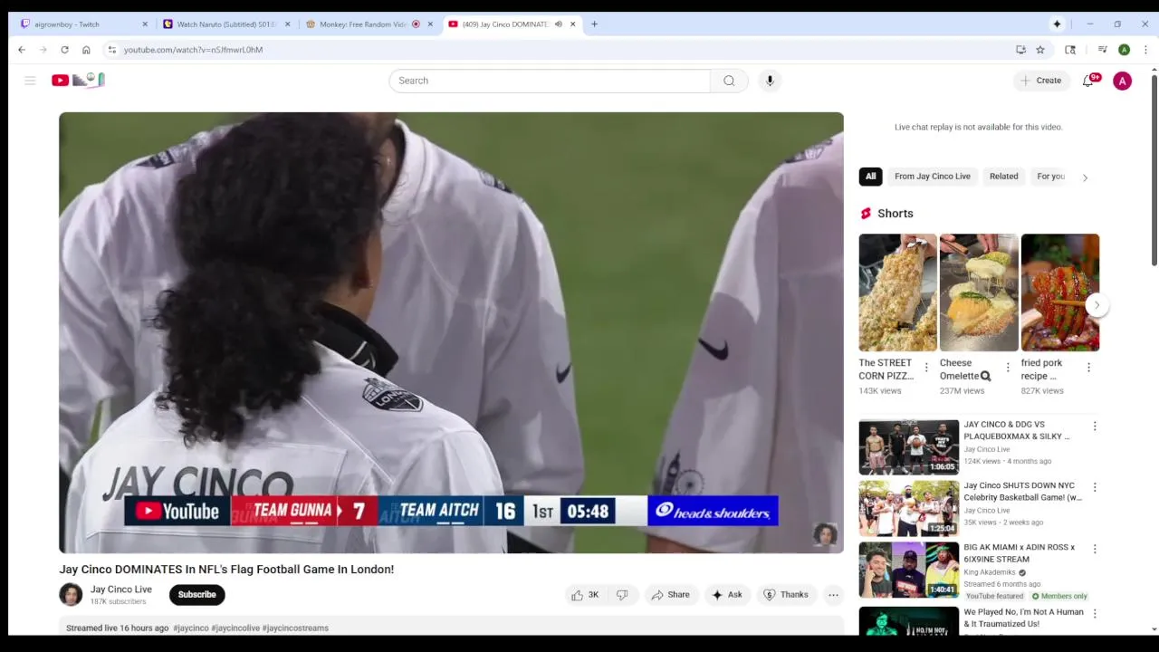This screenshot has width=1159, height=652.
Task: Click the Shorts section heading
Action: click(x=895, y=214)
